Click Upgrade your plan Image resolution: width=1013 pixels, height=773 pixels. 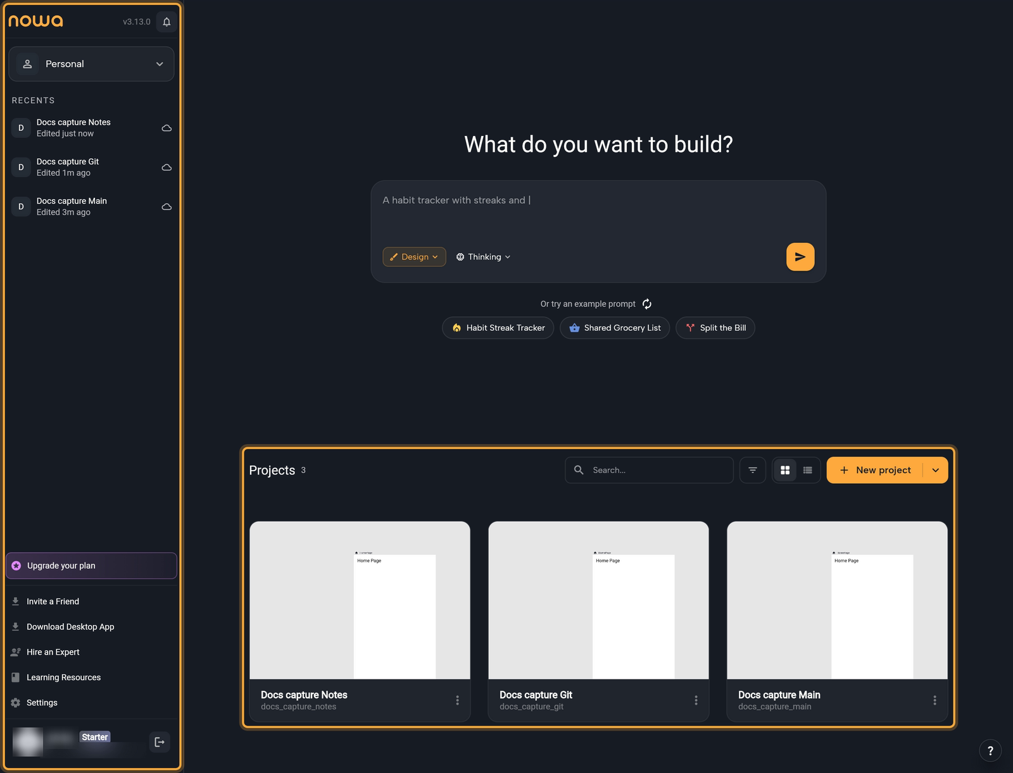pos(91,566)
